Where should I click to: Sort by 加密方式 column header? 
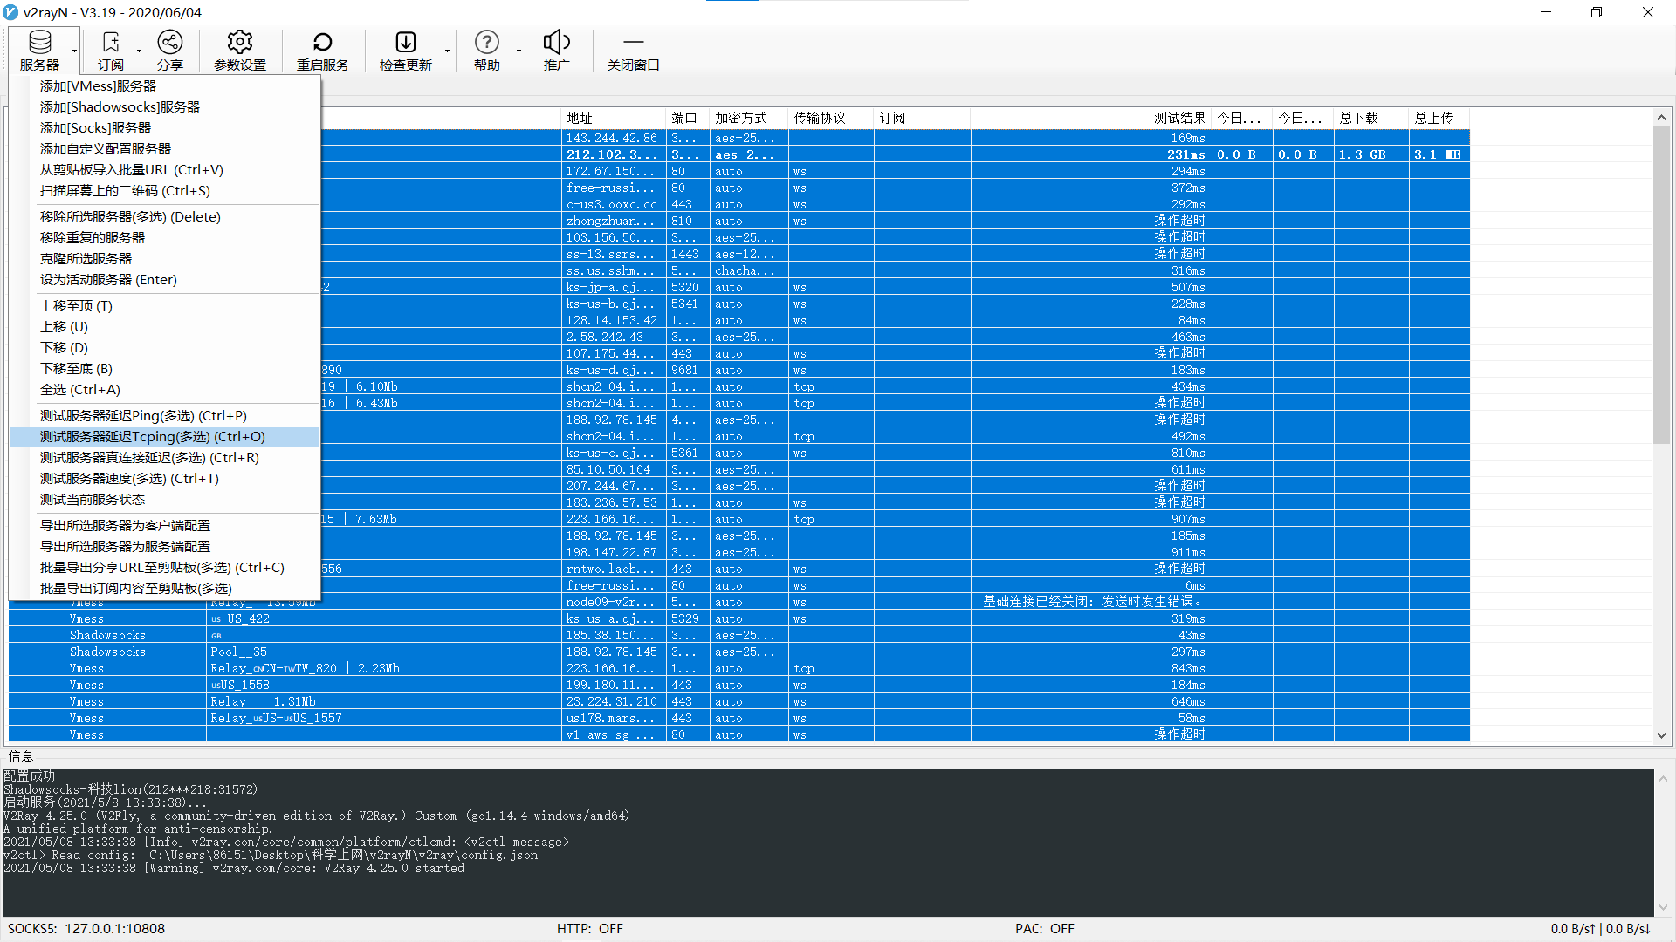(749, 118)
